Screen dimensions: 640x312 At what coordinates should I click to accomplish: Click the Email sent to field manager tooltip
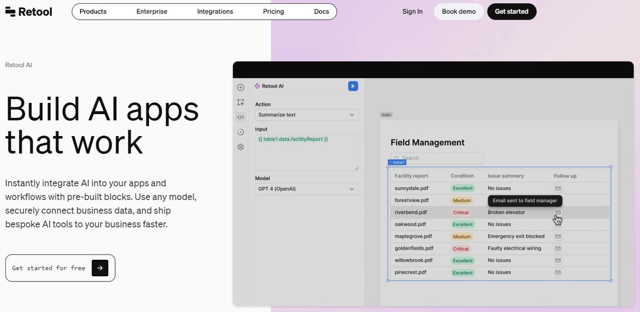click(x=525, y=201)
